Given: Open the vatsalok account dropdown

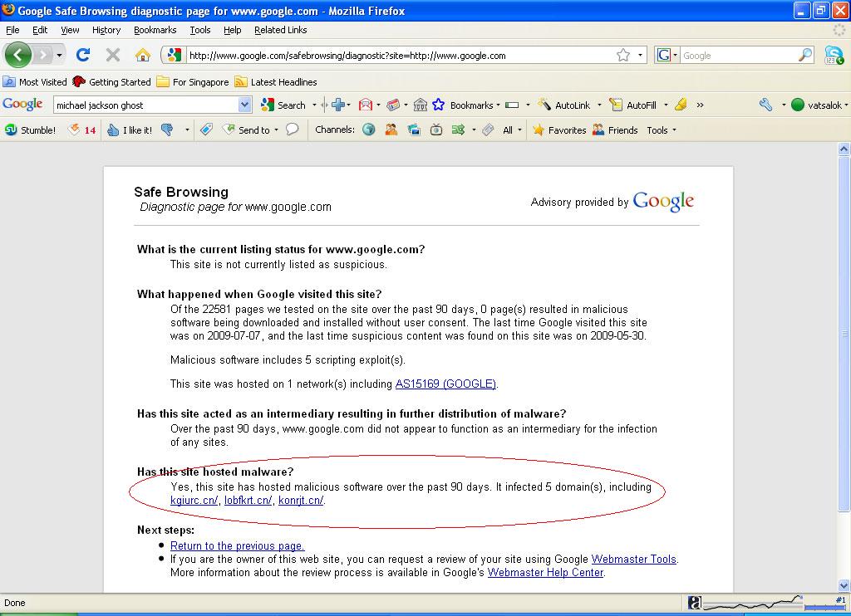Looking at the screenshot, I should [819, 105].
